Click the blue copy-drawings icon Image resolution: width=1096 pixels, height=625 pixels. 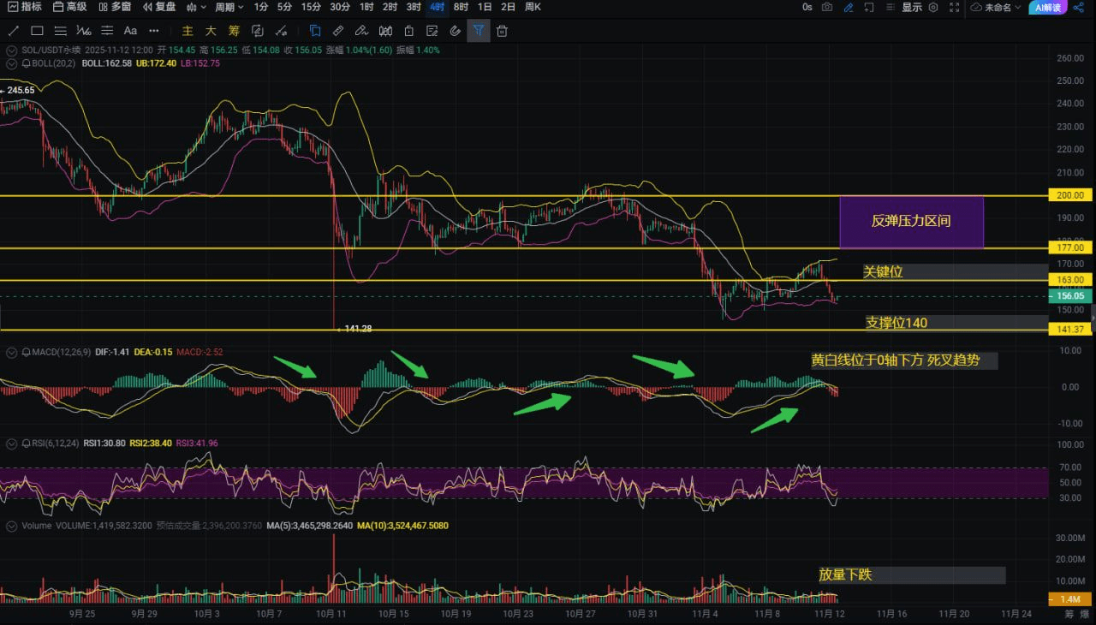coord(315,31)
